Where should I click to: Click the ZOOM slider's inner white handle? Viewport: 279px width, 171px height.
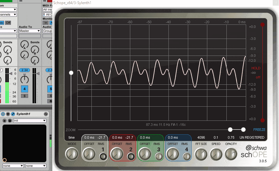[230, 130]
